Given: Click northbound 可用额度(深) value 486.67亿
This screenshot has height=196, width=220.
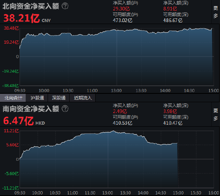Looking at the screenshot, I should pyautogui.click(x=173, y=20).
